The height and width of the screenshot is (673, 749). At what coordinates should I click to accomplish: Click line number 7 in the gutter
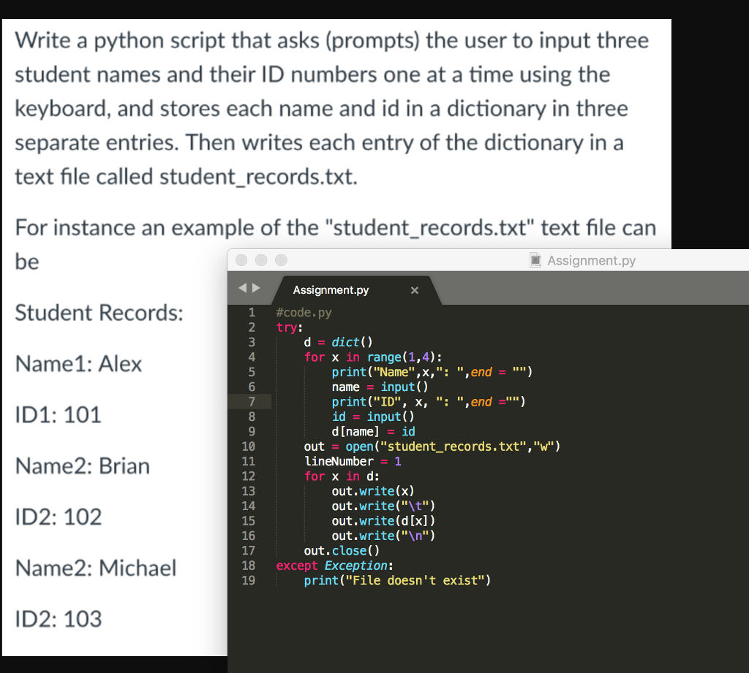(x=251, y=401)
